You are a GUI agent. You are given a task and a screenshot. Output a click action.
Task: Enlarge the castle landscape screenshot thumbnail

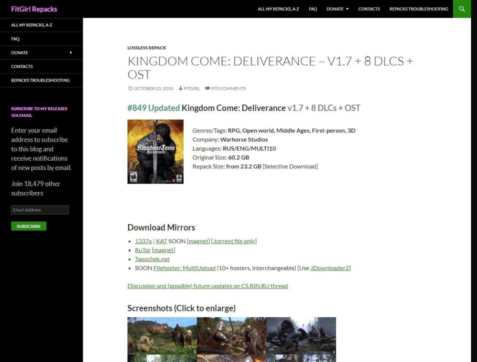[x=162, y=336]
